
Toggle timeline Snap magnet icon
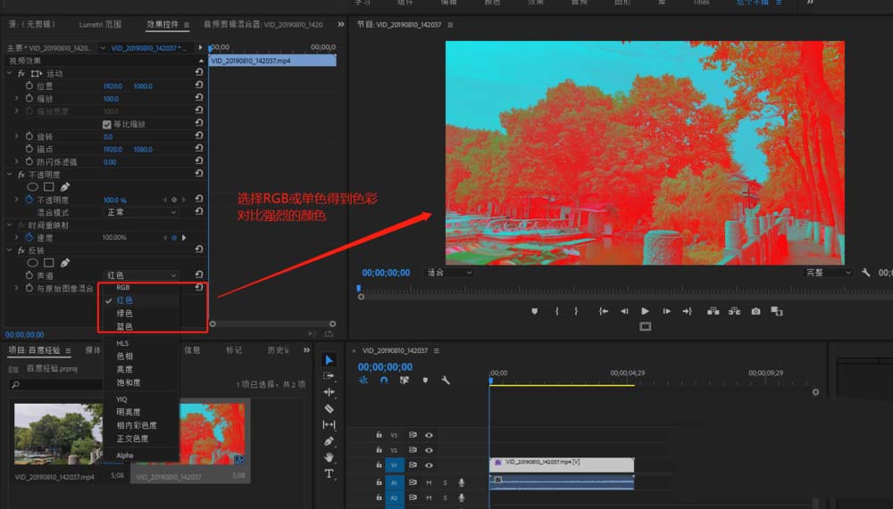[384, 380]
